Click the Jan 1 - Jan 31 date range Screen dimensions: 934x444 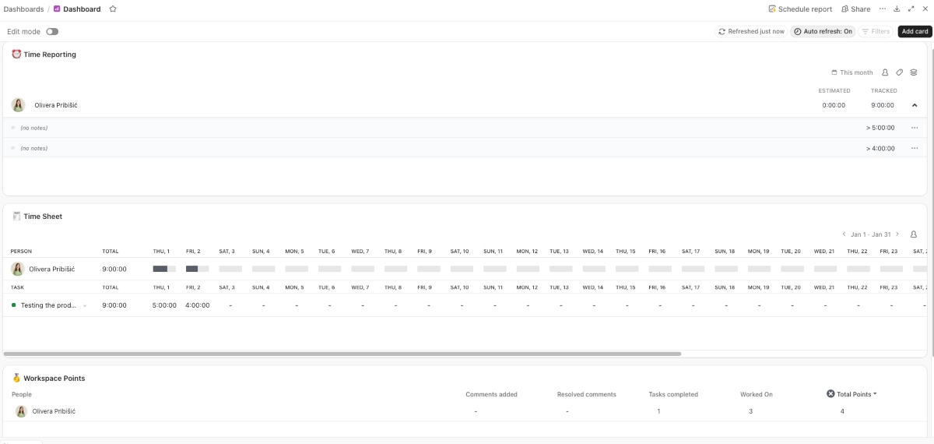pyautogui.click(x=870, y=234)
